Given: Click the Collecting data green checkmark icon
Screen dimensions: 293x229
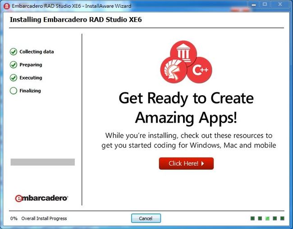Looking at the screenshot, I should (14, 52).
